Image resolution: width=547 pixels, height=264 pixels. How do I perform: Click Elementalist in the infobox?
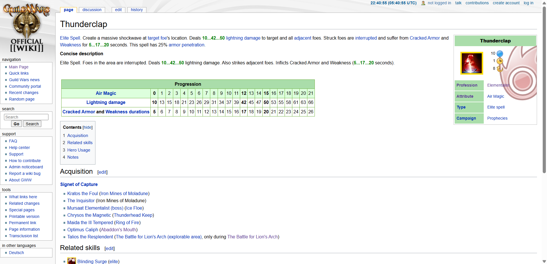pos(498,85)
